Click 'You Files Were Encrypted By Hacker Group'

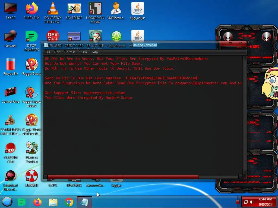(88, 97)
